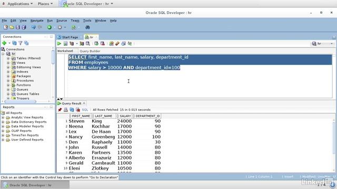Sort by the FIRST_NAME column header
Screen dimensions: 337x189
[80, 116]
